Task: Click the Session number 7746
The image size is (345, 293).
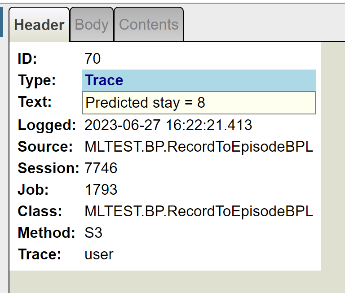Action: (101, 168)
